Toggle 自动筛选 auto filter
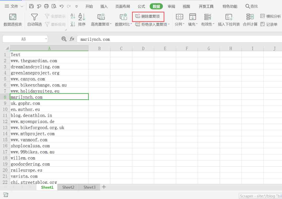 point(34,20)
